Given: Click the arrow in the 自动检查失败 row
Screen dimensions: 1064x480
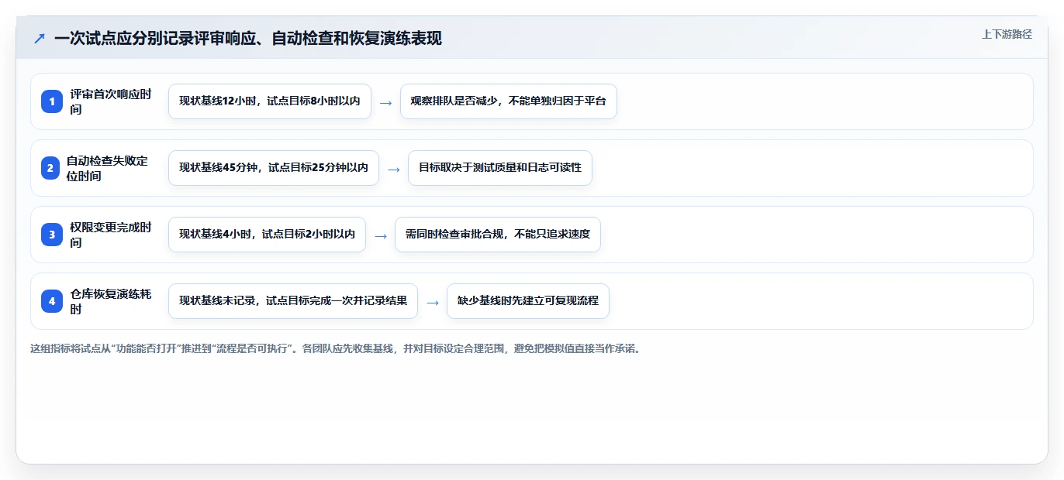Looking at the screenshot, I should click(x=393, y=169).
